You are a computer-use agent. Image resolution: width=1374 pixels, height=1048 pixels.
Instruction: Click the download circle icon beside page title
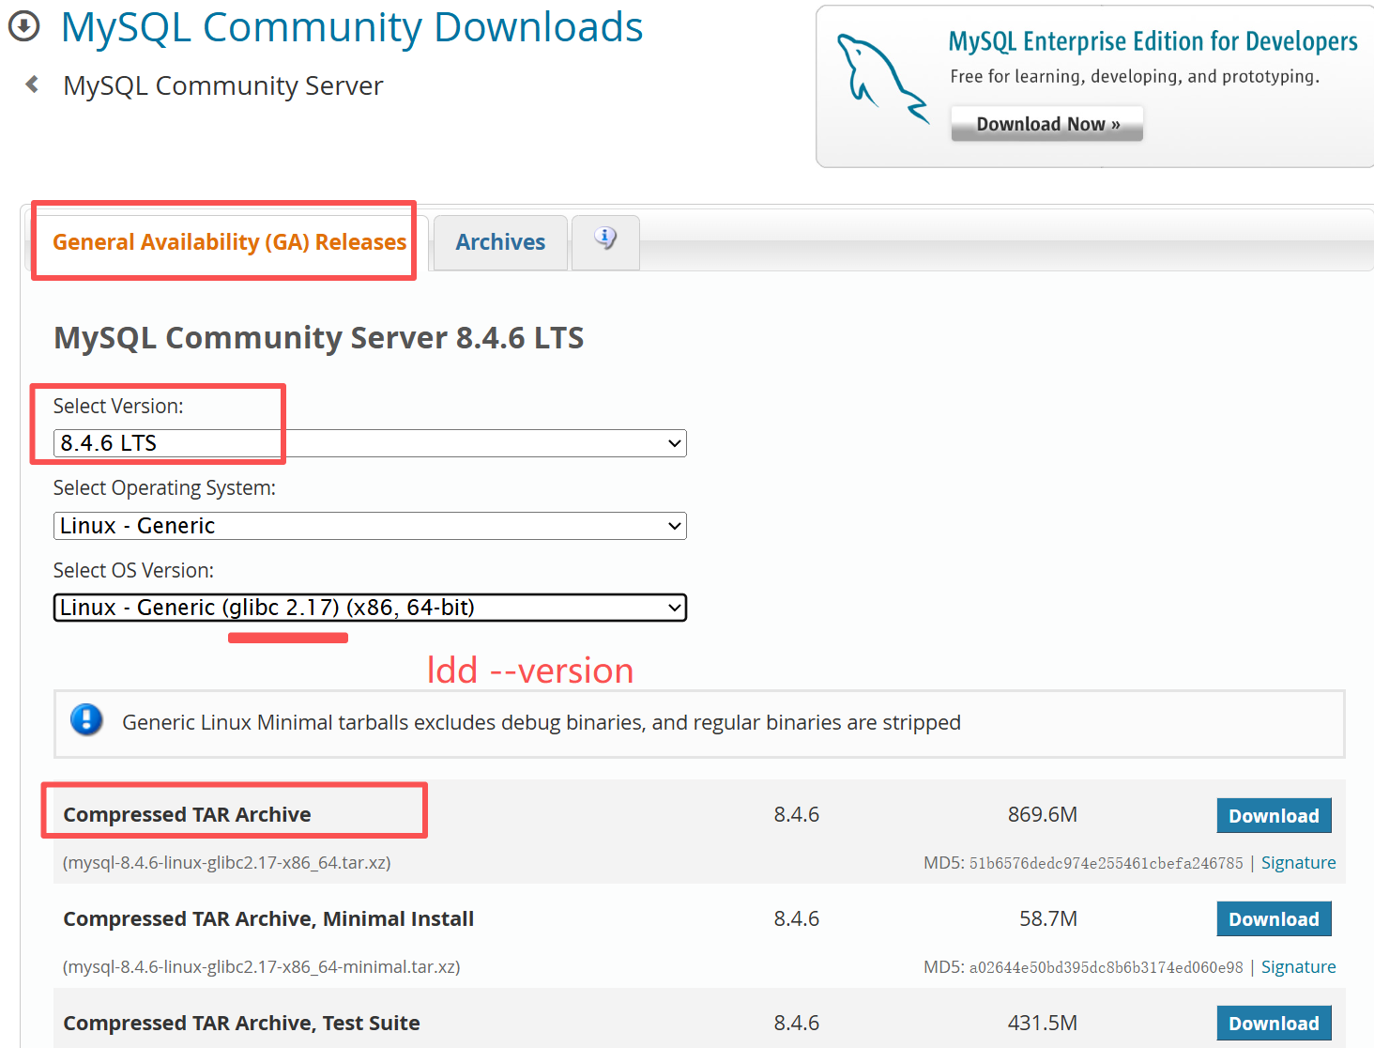point(23,26)
